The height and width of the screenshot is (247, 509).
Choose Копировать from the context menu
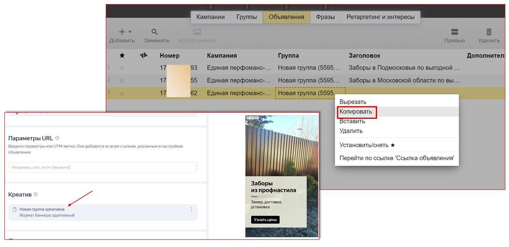pos(356,111)
